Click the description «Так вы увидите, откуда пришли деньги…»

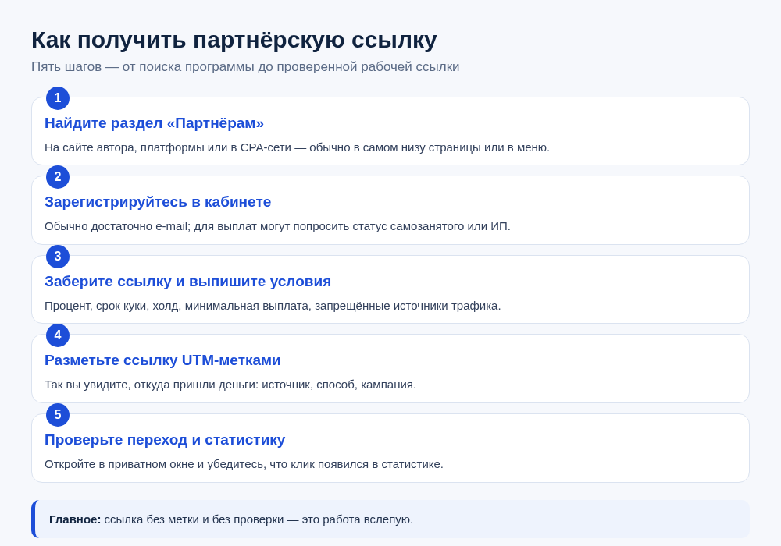(230, 385)
